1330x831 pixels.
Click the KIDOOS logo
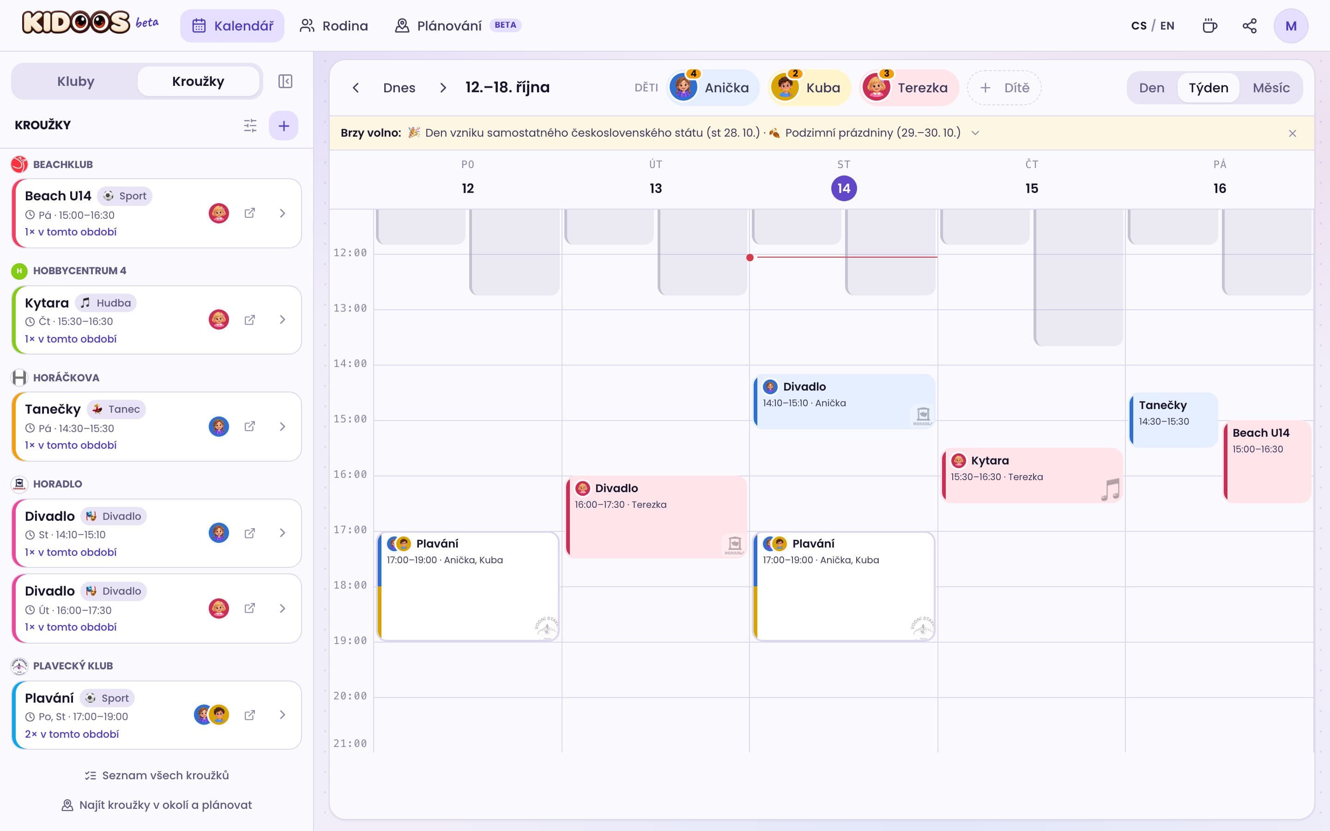pyautogui.click(x=76, y=23)
